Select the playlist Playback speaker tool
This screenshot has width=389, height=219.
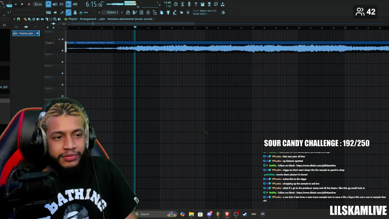59,19
